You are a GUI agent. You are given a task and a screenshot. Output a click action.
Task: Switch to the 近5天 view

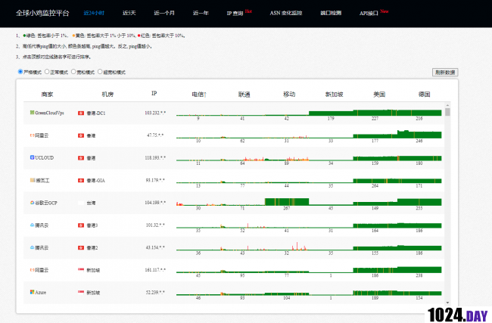pos(129,13)
